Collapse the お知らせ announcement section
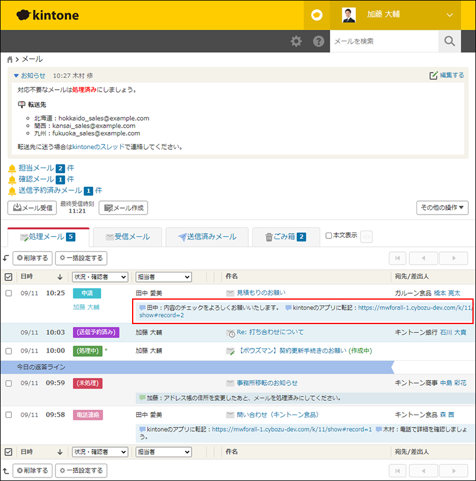The width and height of the screenshot is (476, 481). [16, 76]
